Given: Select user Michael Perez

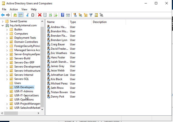Looking at the screenshot, I should pos(59,83).
